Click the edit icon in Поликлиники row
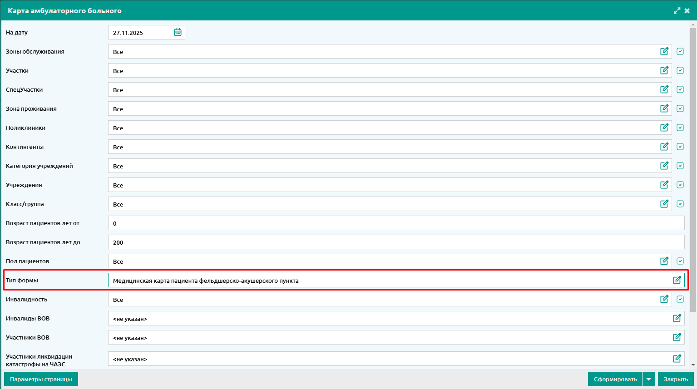Viewport: 697px width, 389px height. coord(664,128)
